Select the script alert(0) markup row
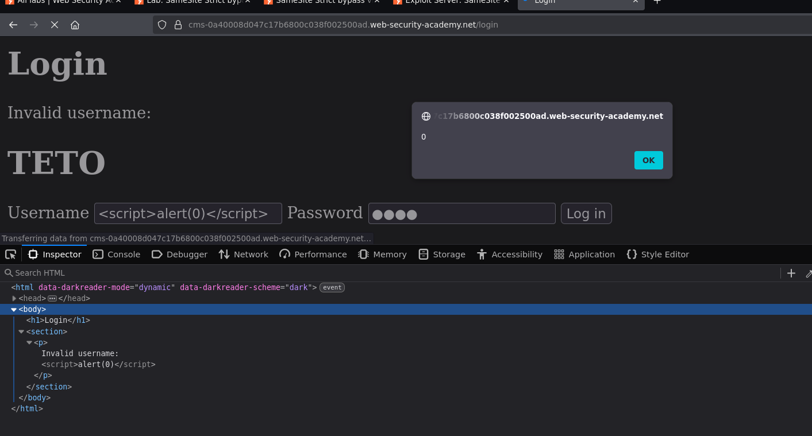This screenshot has height=436, width=812. click(x=406, y=364)
